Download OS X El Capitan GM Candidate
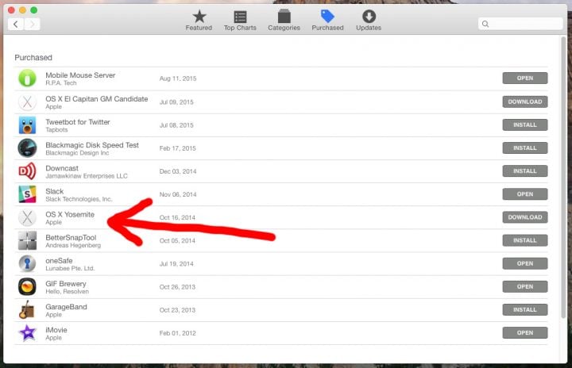Image resolution: width=572 pixels, height=368 pixels. click(525, 102)
